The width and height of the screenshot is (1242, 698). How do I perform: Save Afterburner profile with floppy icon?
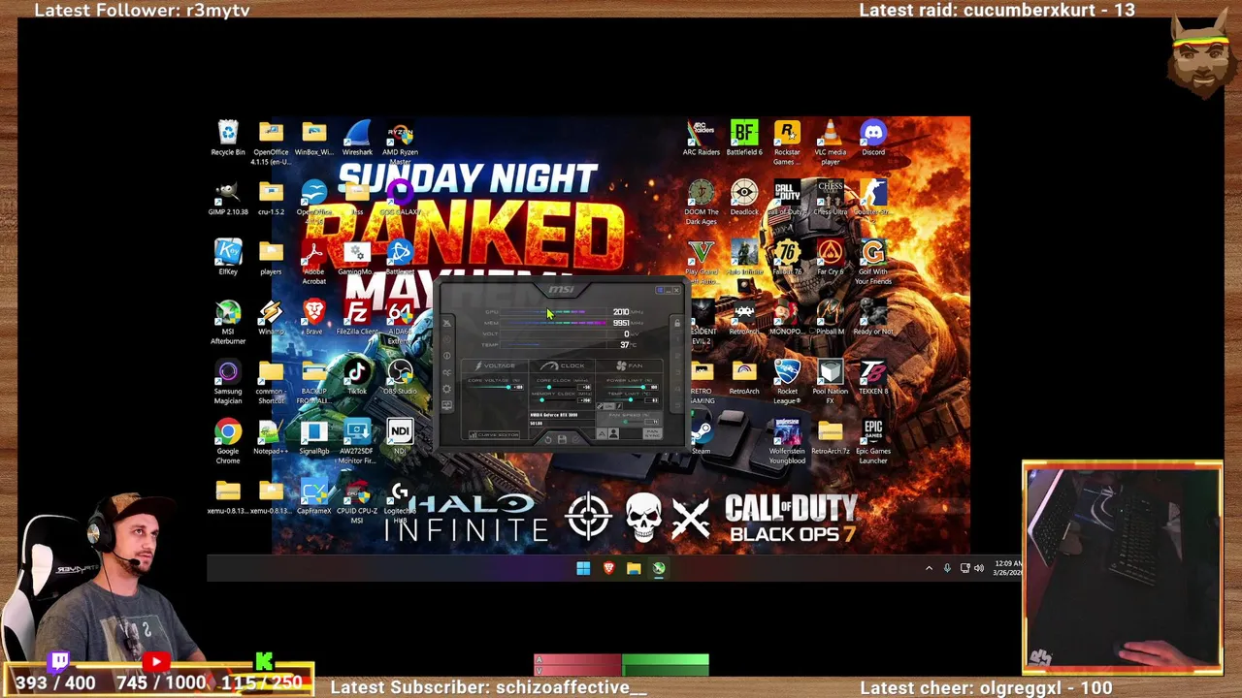pyautogui.click(x=562, y=439)
